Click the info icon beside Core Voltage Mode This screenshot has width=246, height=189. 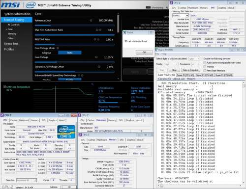pos(58,48)
